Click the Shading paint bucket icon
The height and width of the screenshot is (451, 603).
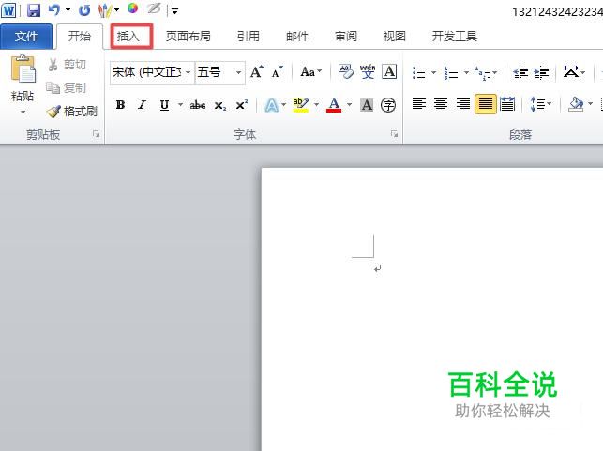point(576,104)
